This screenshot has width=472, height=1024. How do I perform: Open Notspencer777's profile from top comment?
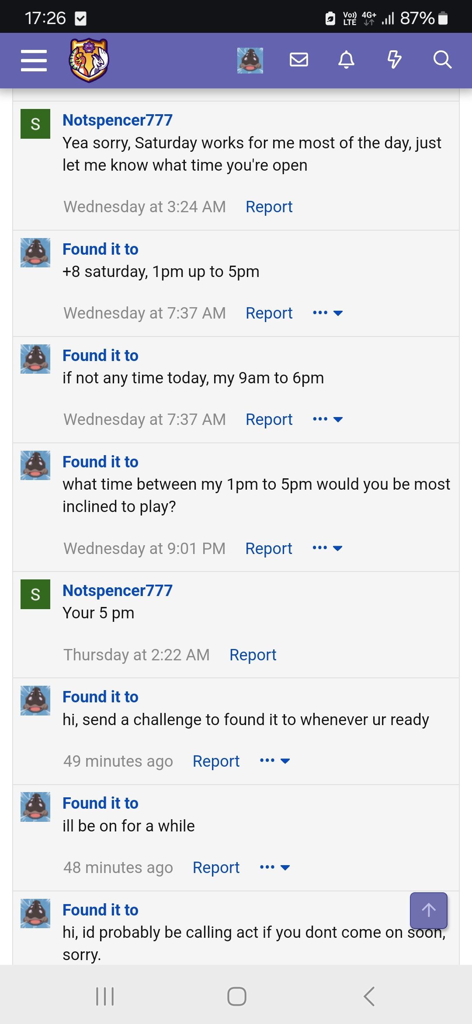[118, 120]
